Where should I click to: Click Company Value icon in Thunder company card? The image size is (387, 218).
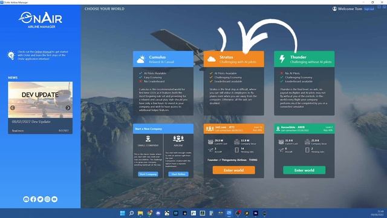(307, 142)
